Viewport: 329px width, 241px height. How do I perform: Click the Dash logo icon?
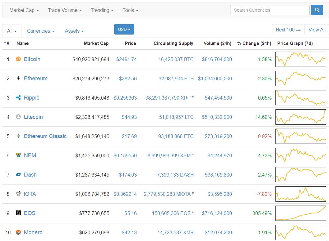click(x=18, y=174)
